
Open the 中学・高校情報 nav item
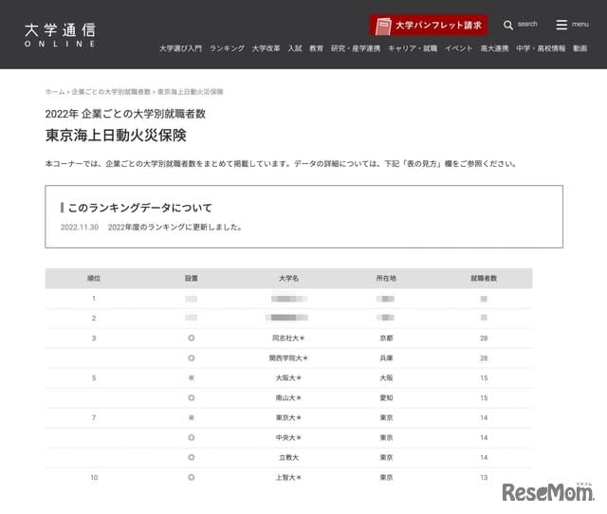pos(541,48)
